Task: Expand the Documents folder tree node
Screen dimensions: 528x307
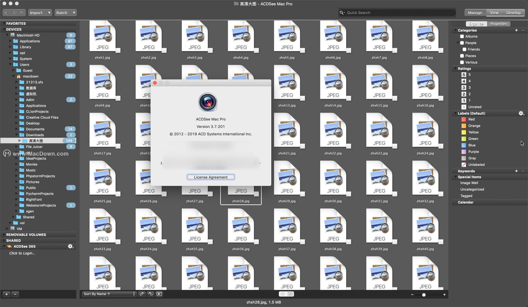Action: click(x=16, y=129)
